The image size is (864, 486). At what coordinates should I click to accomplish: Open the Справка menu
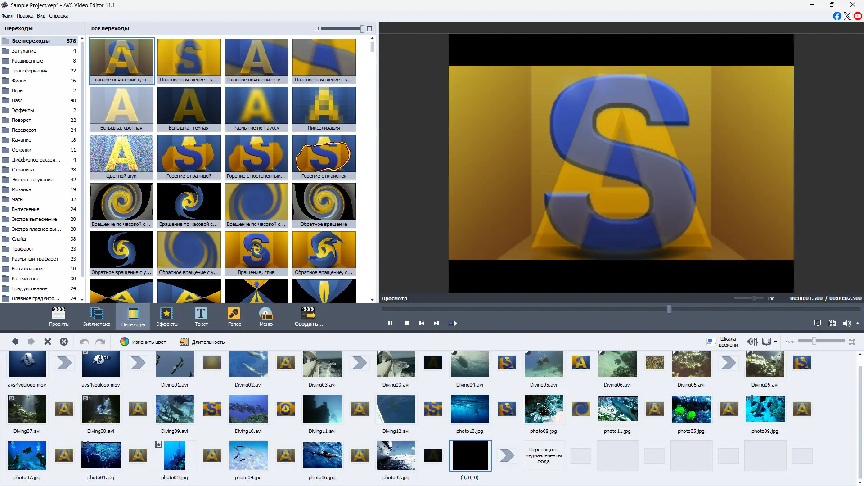[58, 16]
